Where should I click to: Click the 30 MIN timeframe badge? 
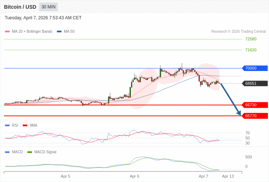tap(48, 7)
